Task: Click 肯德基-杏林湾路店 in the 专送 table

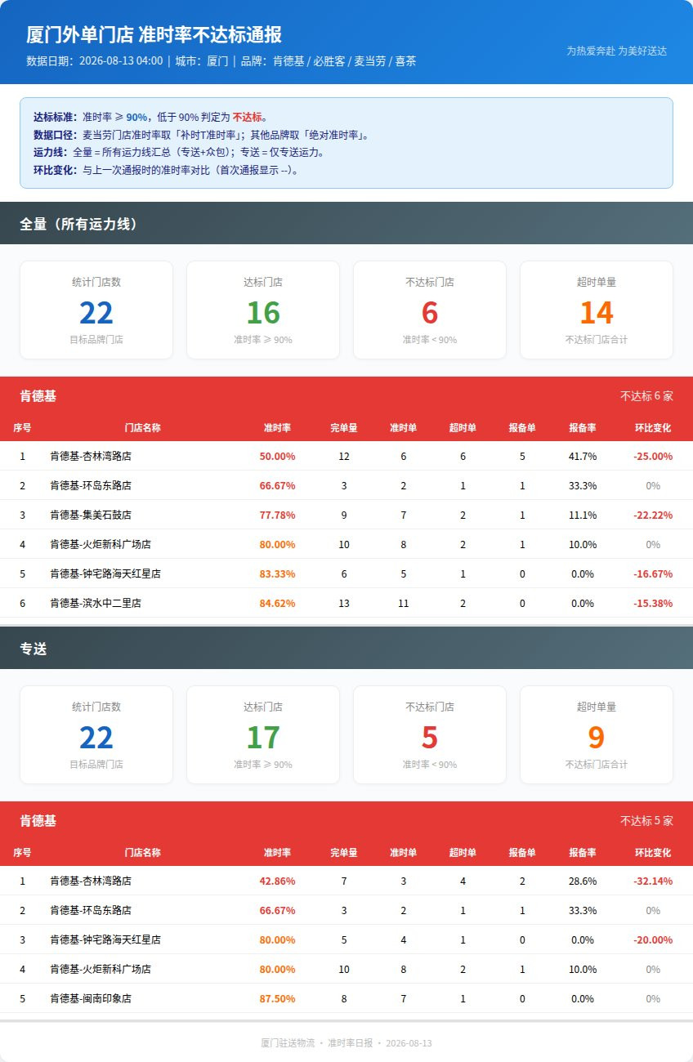Action: tap(91, 881)
